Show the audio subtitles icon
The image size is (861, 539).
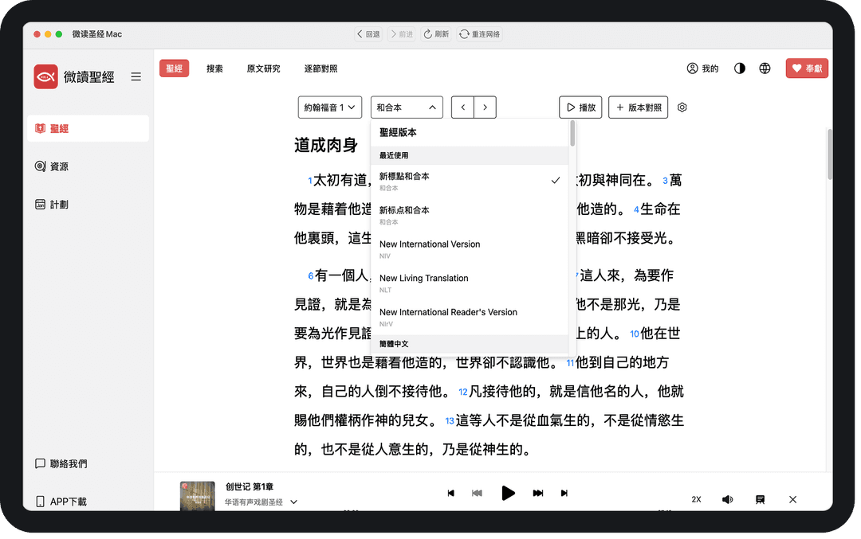[760, 499]
